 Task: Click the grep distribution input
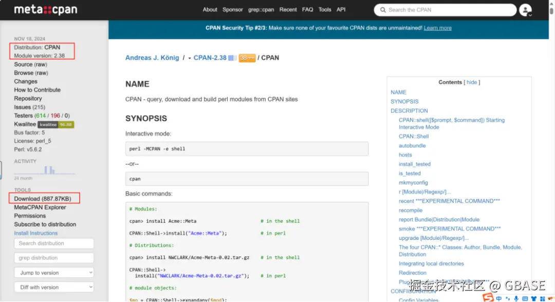click(54, 258)
